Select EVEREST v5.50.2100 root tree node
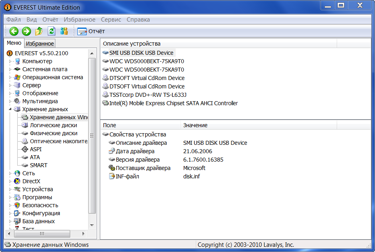This screenshot has height=252, width=375. 41,53
